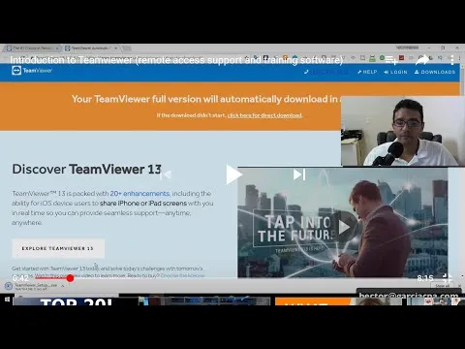Open the Windows Start menu

(x=7, y=300)
